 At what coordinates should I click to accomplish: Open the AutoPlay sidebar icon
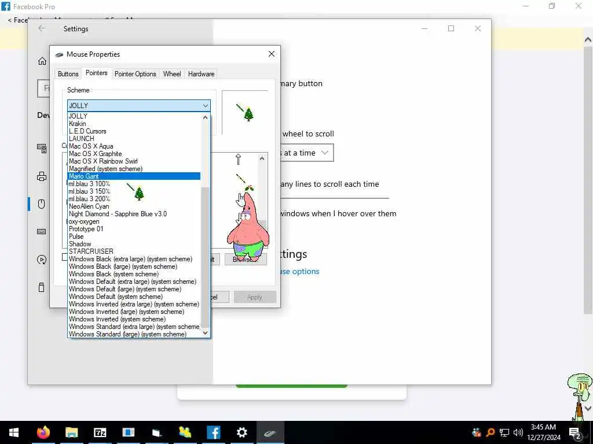point(42,260)
